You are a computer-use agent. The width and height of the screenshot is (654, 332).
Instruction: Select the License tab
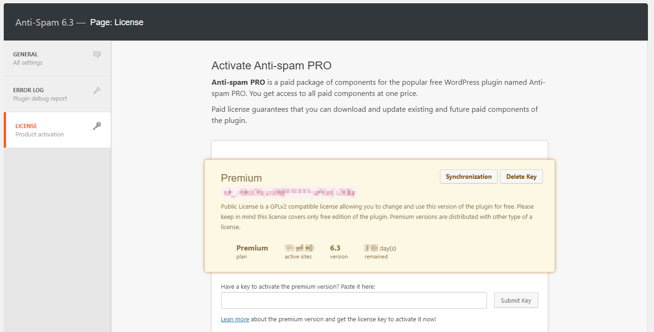[57, 130]
